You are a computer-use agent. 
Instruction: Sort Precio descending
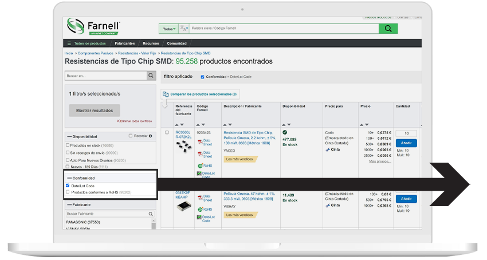[367, 125]
